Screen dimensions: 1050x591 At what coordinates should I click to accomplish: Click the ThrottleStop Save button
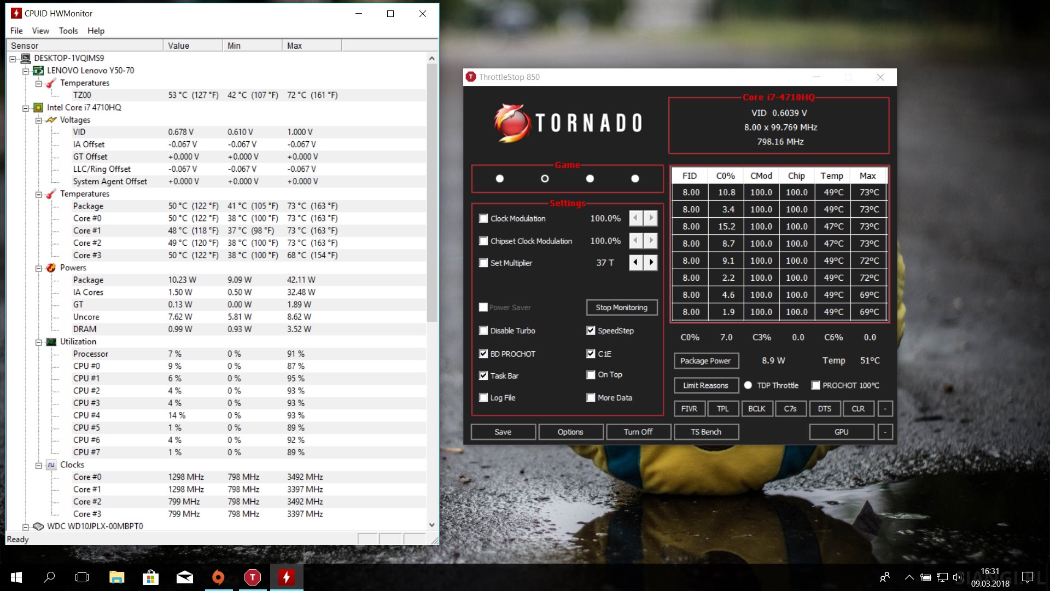(503, 432)
